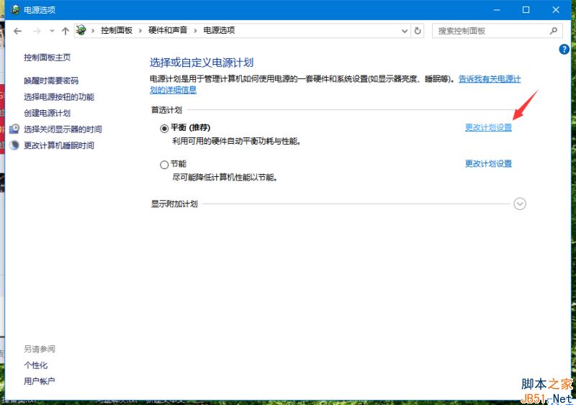This screenshot has height=405, width=576.
Task: Refresh the page with the refresh icon
Action: point(418,31)
